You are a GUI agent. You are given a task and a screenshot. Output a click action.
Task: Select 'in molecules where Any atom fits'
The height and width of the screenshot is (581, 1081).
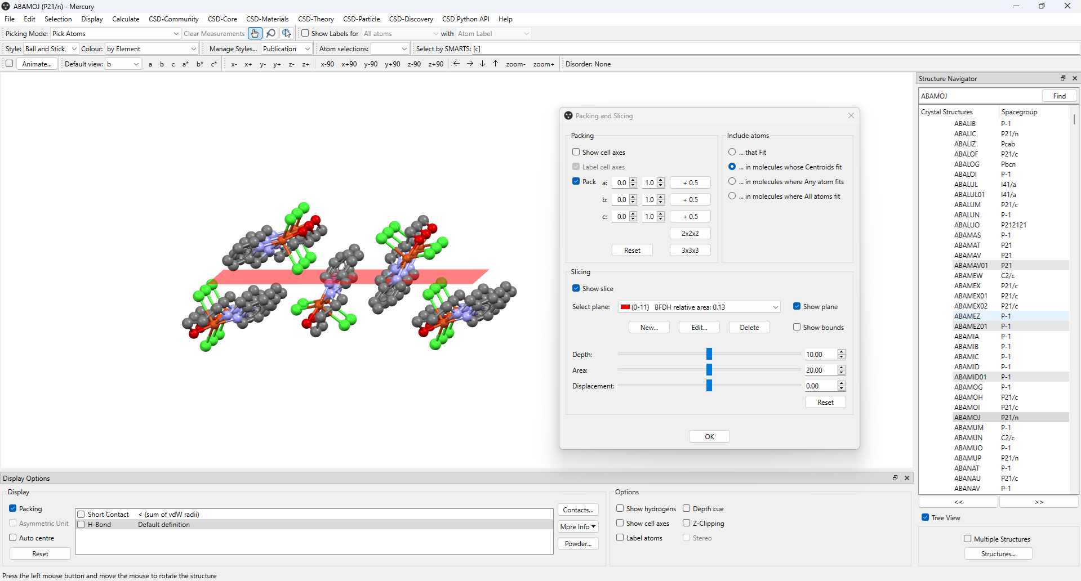732,181
